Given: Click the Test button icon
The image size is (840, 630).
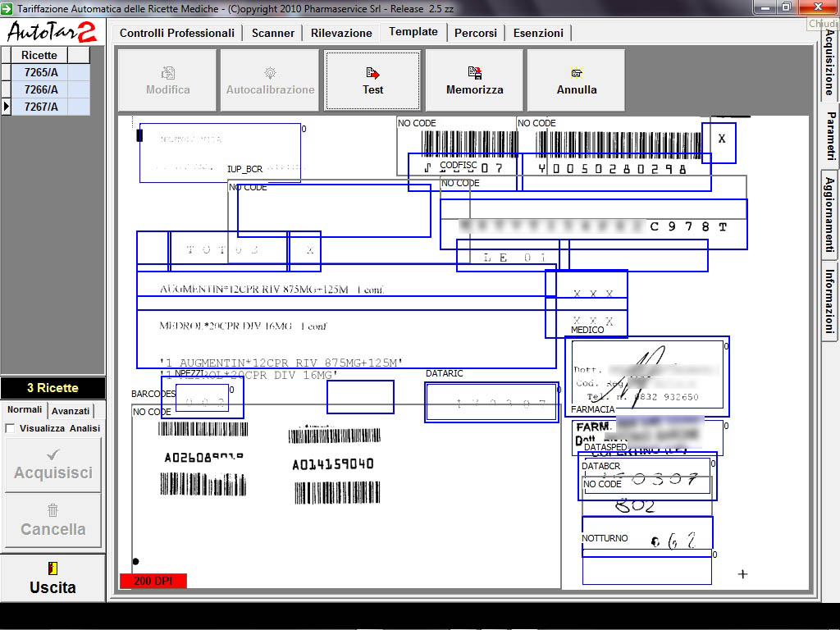Looking at the screenshot, I should click(x=372, y=73).
